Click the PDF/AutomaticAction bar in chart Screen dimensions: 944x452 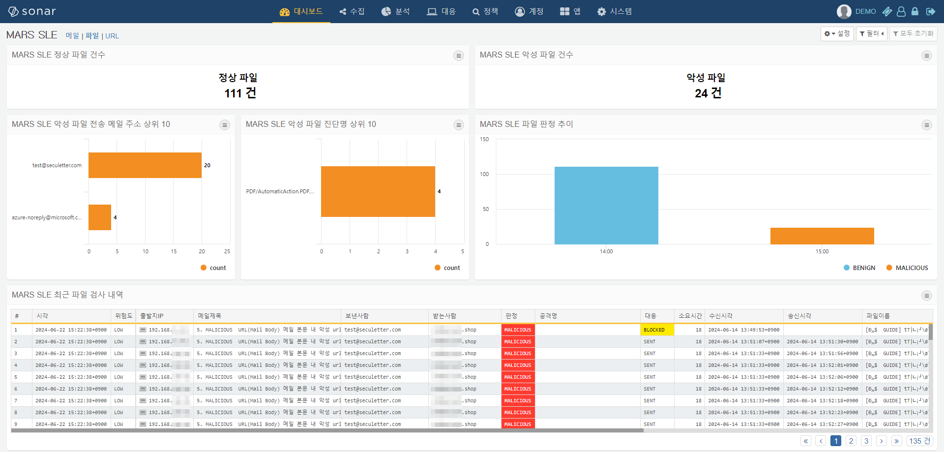click(x=378, y=191)
